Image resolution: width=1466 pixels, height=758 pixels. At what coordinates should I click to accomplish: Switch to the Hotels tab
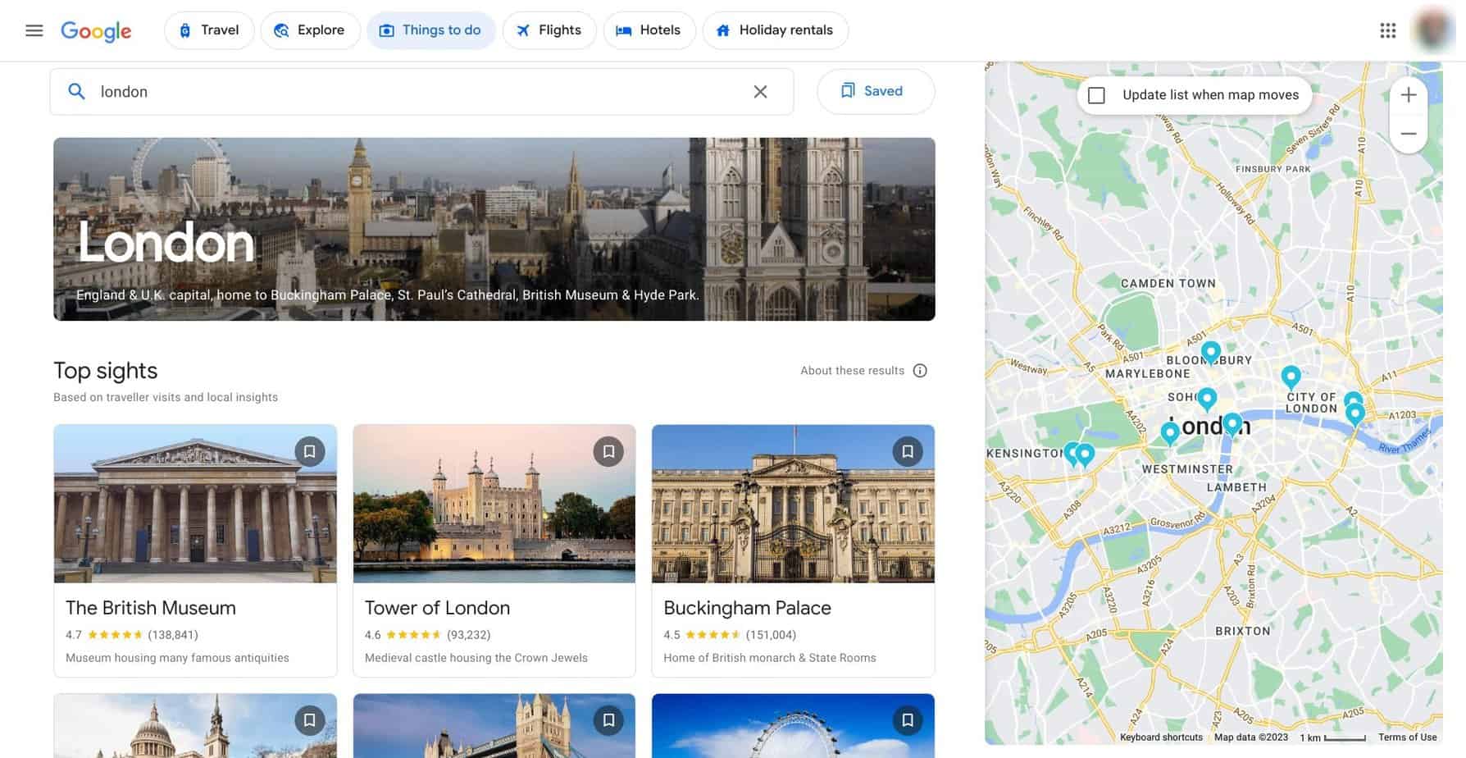point(649,30)
